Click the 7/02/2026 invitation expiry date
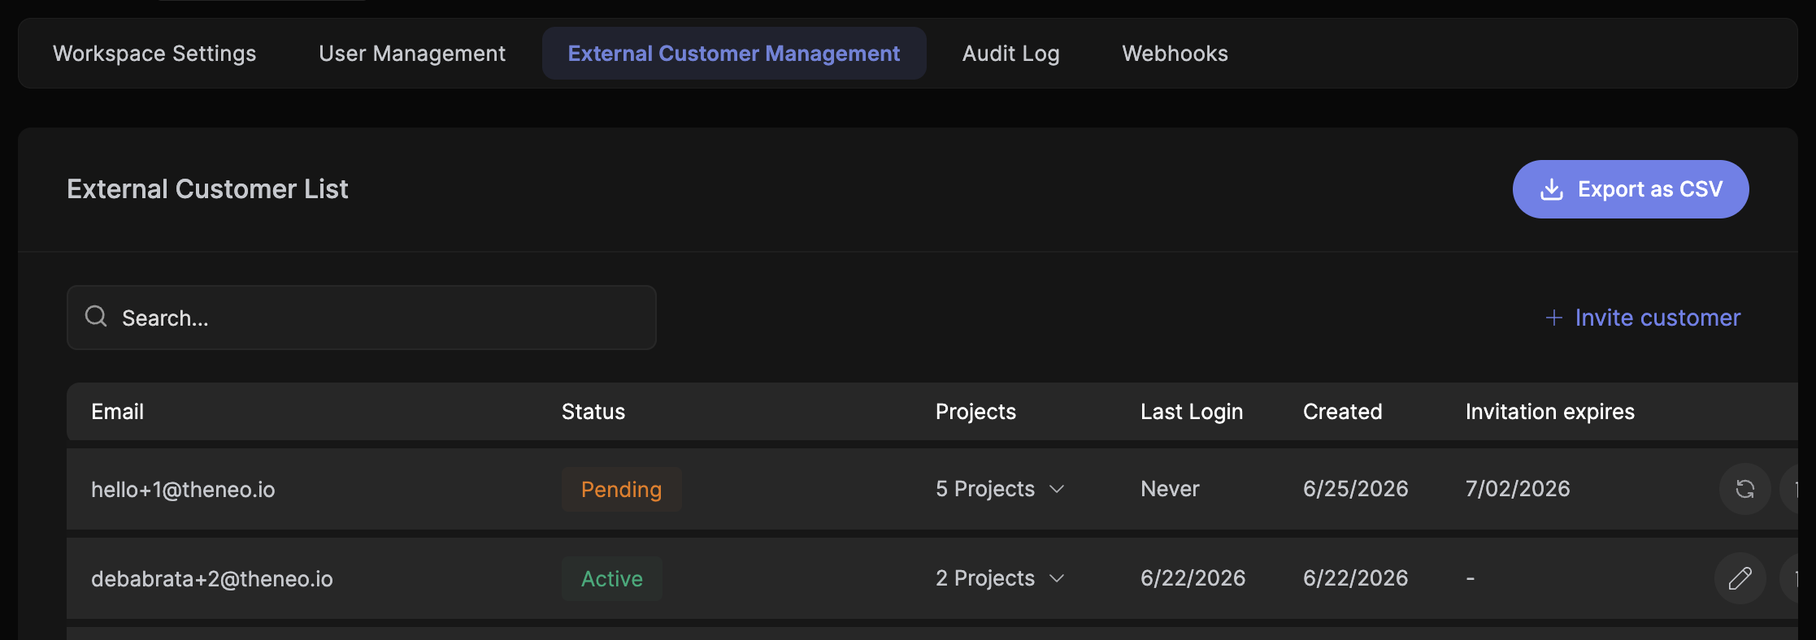Viewport: 1816px width, 640px height. (1518, 489)
